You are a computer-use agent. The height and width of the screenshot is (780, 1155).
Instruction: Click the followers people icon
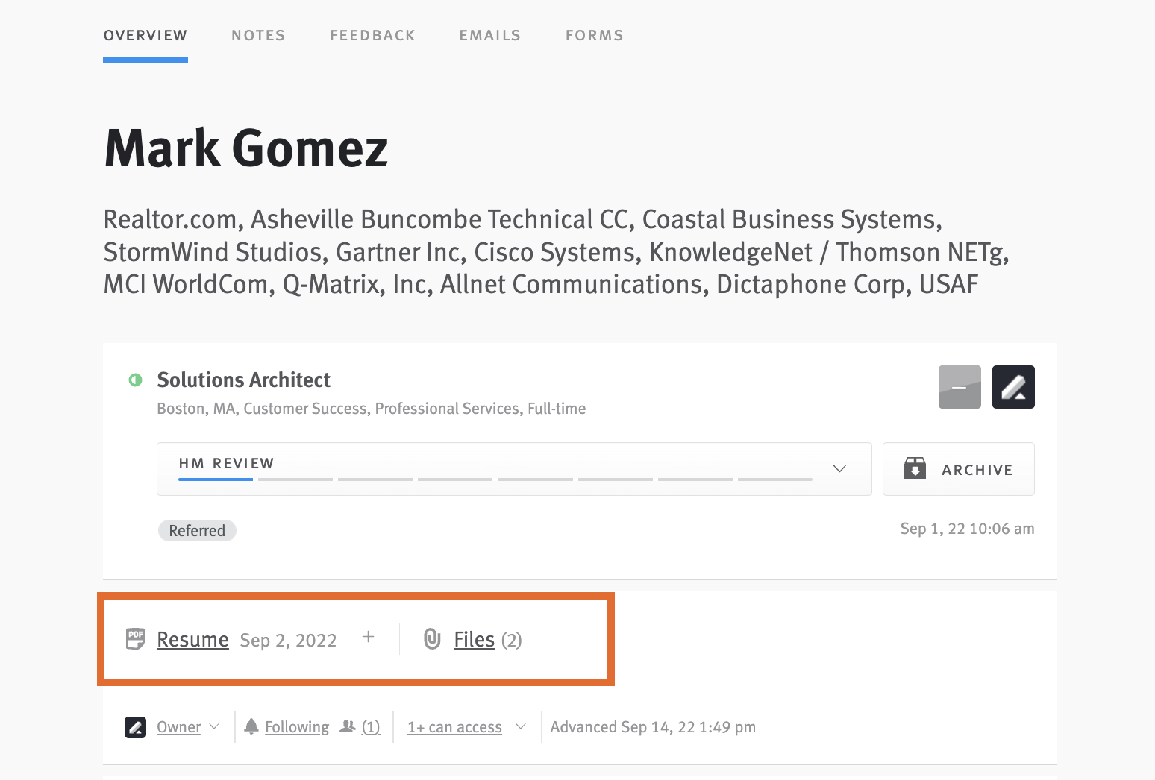point(347,726)
